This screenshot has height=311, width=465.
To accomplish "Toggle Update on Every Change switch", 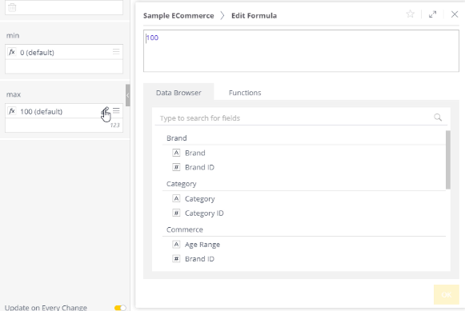I will pos(120,308).
